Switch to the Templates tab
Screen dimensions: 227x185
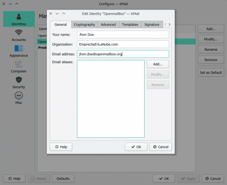(130, 25)
